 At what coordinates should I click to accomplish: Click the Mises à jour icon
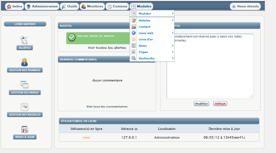25,129
